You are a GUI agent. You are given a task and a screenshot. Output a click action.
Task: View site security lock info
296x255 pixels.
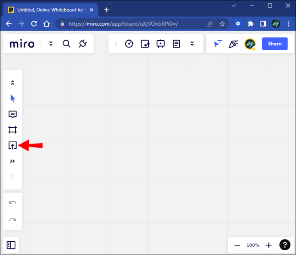62,24
